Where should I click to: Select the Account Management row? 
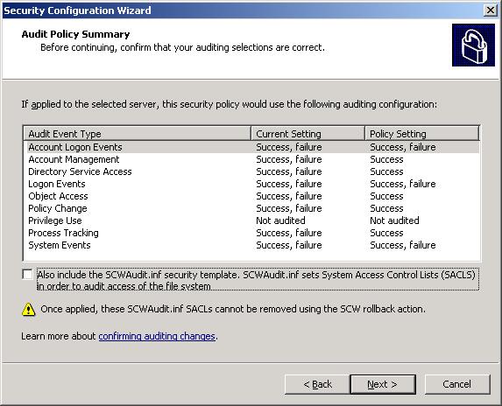251,159
